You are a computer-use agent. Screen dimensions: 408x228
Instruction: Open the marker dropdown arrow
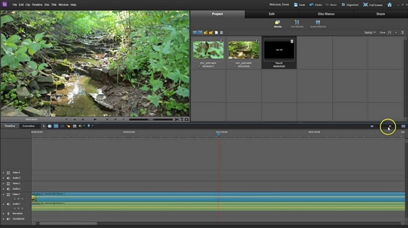point(92,126)
